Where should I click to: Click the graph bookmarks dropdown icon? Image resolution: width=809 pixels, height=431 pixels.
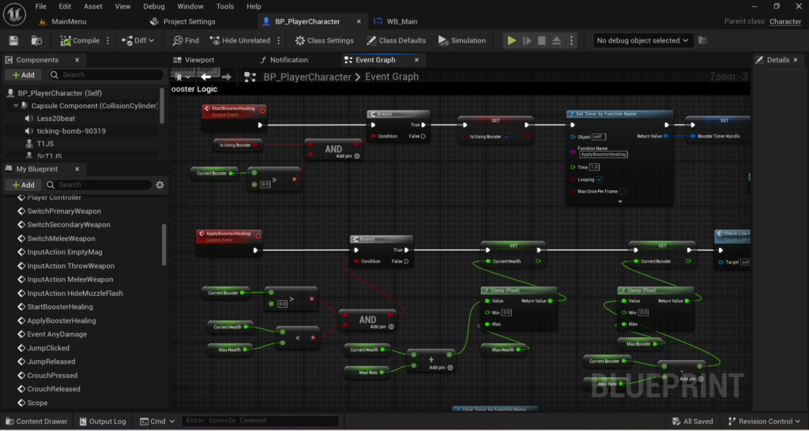[182, 77]
